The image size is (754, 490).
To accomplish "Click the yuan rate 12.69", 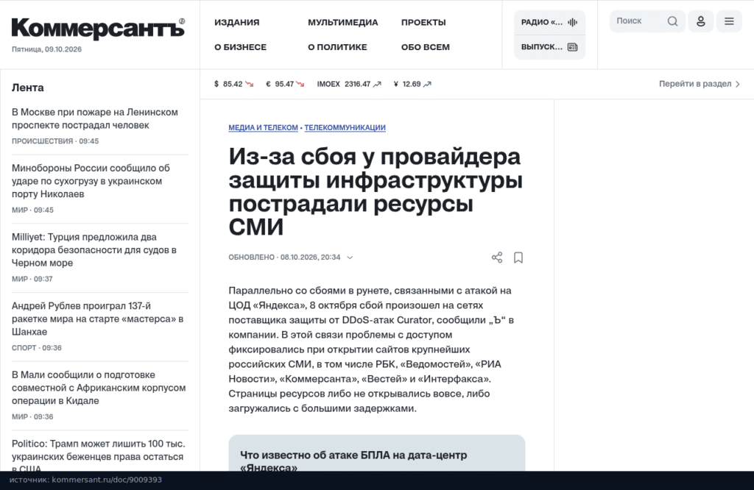I will click(x=412, y=84).
